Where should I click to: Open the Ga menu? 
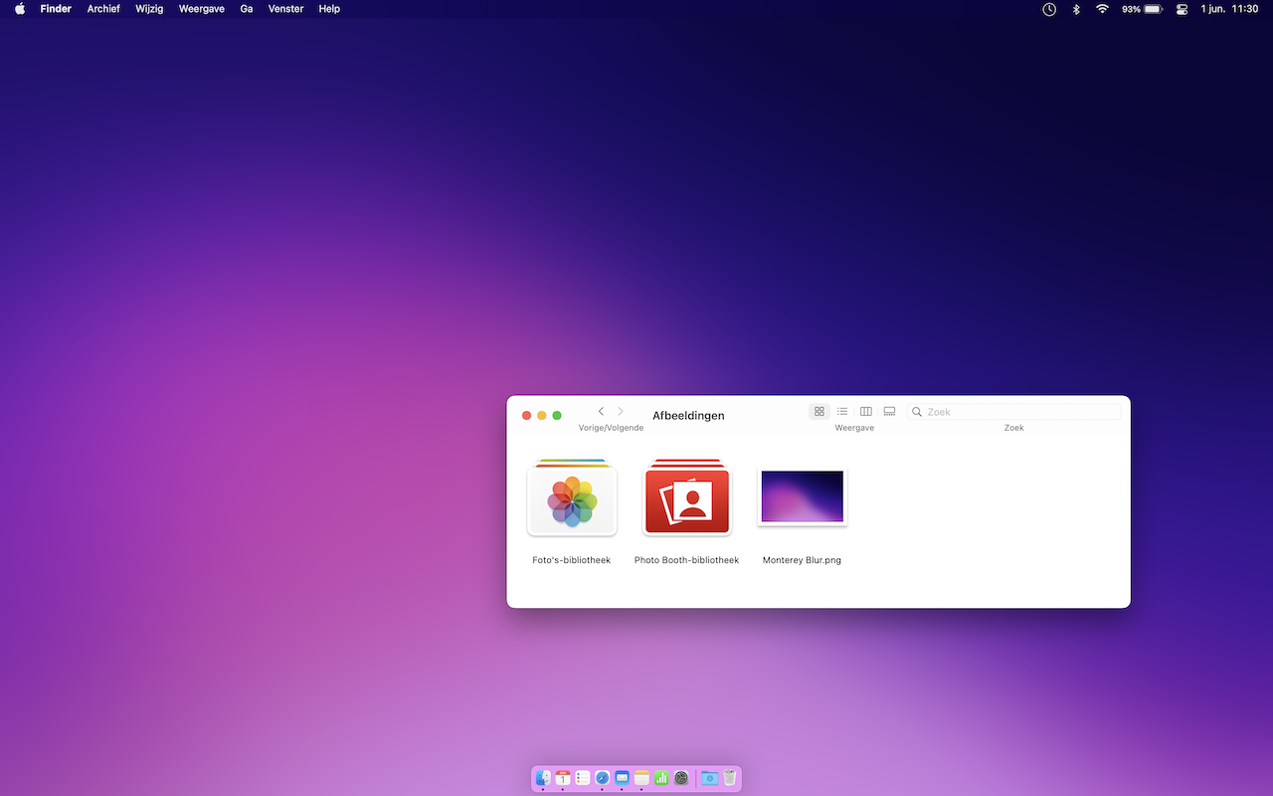[x=247, y=9]
